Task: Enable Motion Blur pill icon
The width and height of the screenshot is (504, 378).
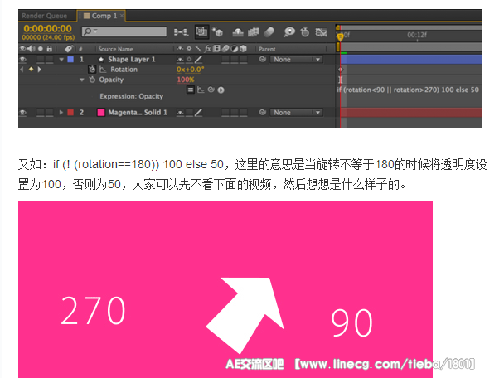Action: point(269,31)
